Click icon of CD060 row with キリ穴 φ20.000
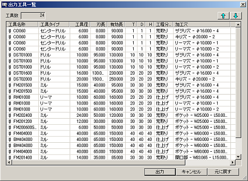 click(x=10, y=37)
